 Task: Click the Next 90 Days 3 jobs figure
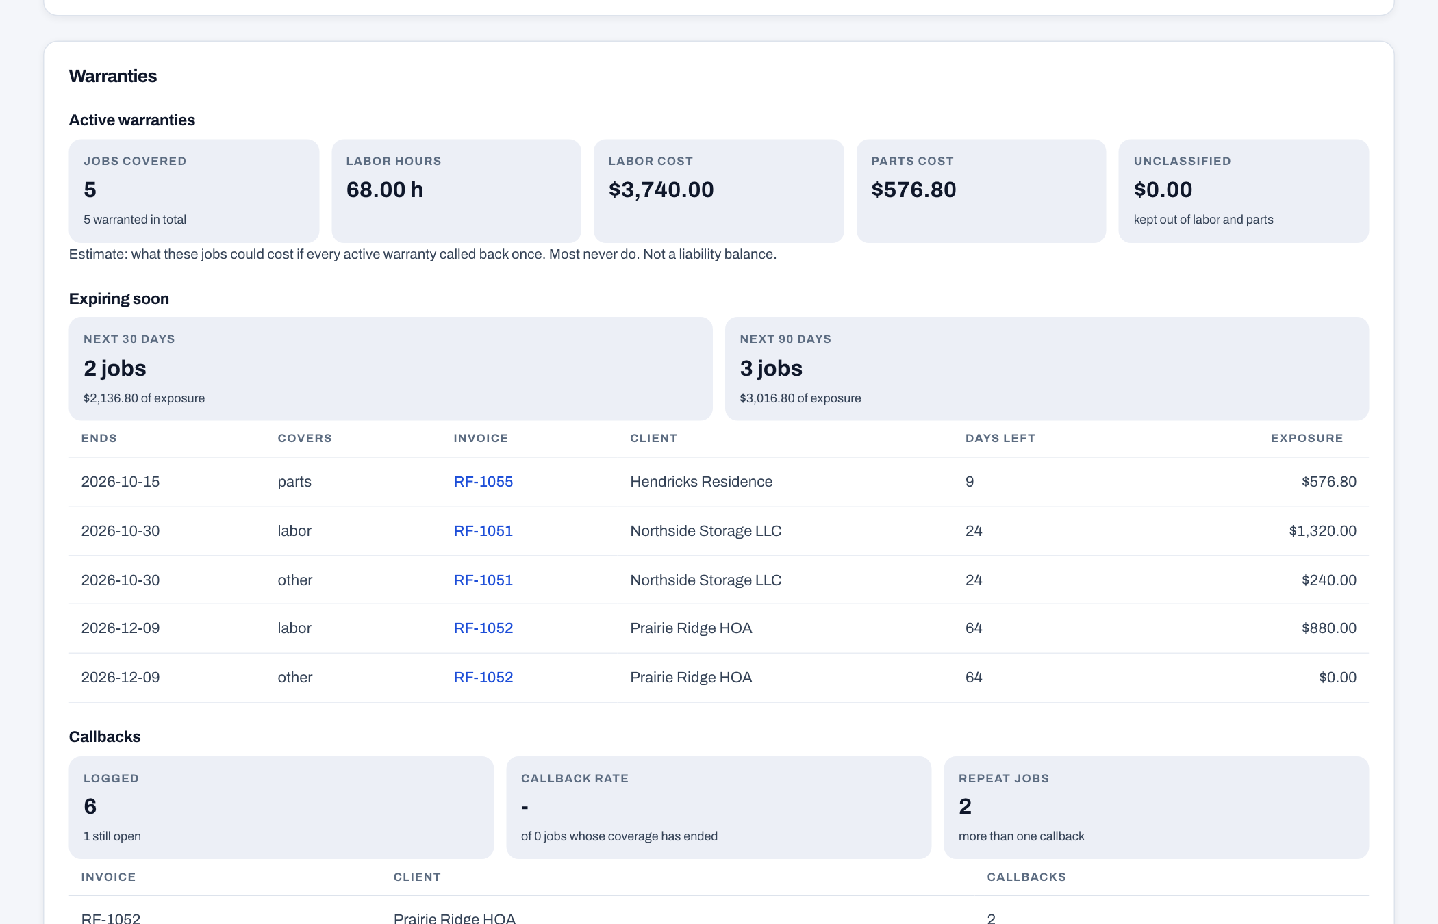[x=771, y=368]
